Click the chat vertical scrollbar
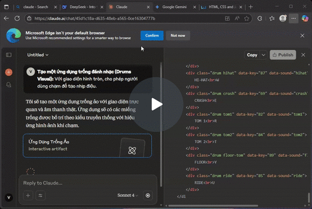Screen dimensions: 312x209 (x=161, y=124)
